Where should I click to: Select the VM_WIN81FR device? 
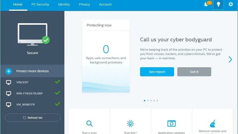coord(32,105)
